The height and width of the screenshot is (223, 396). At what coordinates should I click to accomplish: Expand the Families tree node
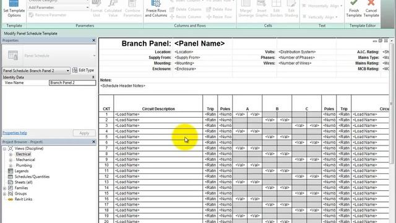[4, 188]
